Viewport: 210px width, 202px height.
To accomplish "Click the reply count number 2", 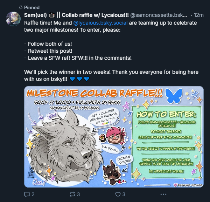I will (x=33, y=194).
